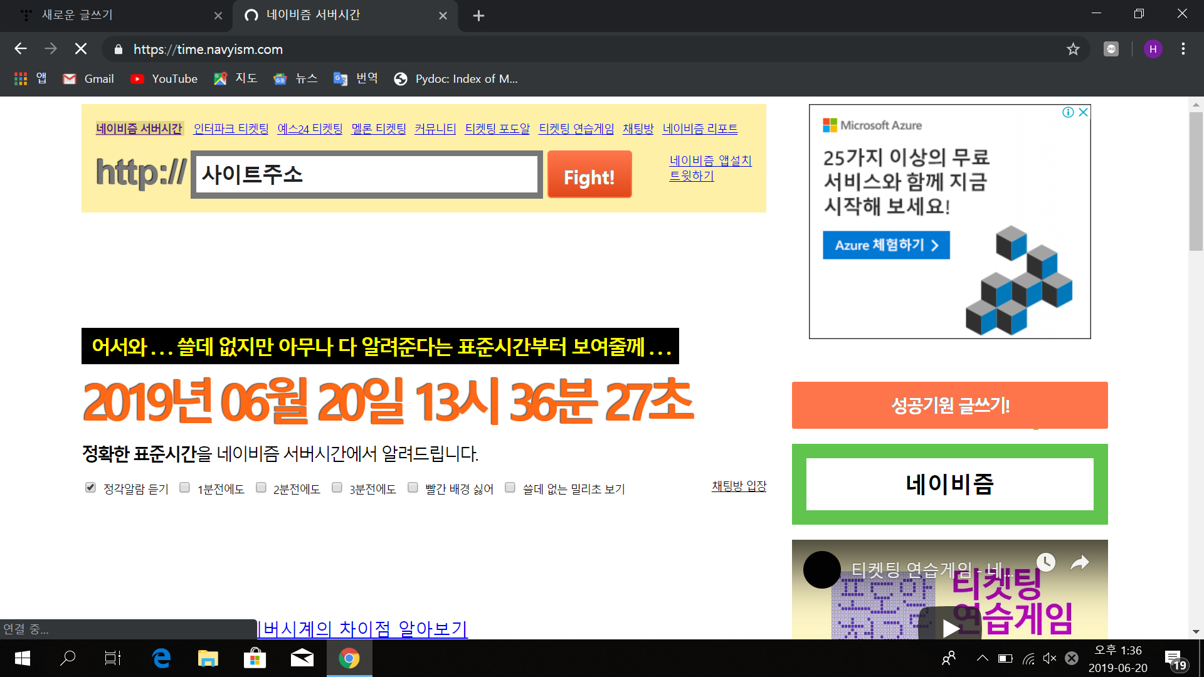
Task: Open the 멜론 티켓팅 link
Action: point(378,129)
